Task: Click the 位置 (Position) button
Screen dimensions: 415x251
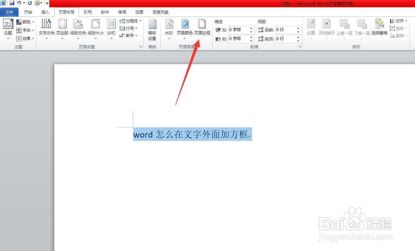Action: coord(311,29)
